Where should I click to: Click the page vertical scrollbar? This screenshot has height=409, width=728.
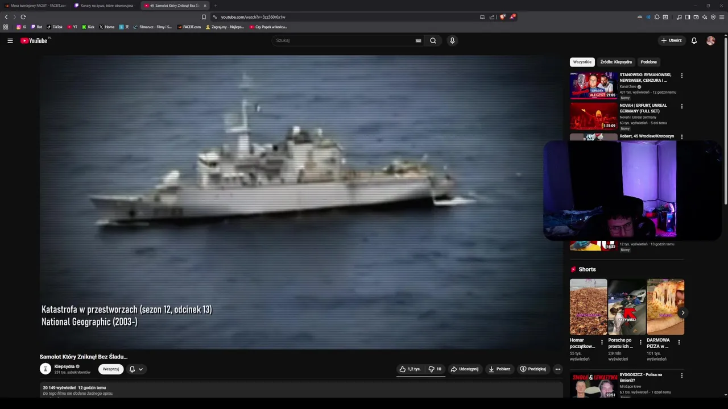pos(726,122)
